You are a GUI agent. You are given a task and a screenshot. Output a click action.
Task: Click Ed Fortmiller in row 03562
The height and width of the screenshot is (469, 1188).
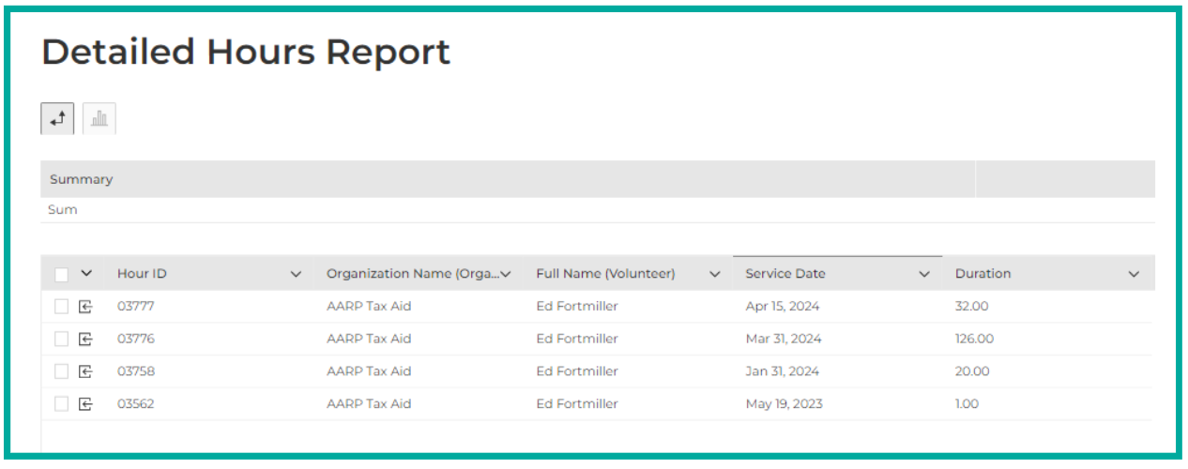click(577, 403)
